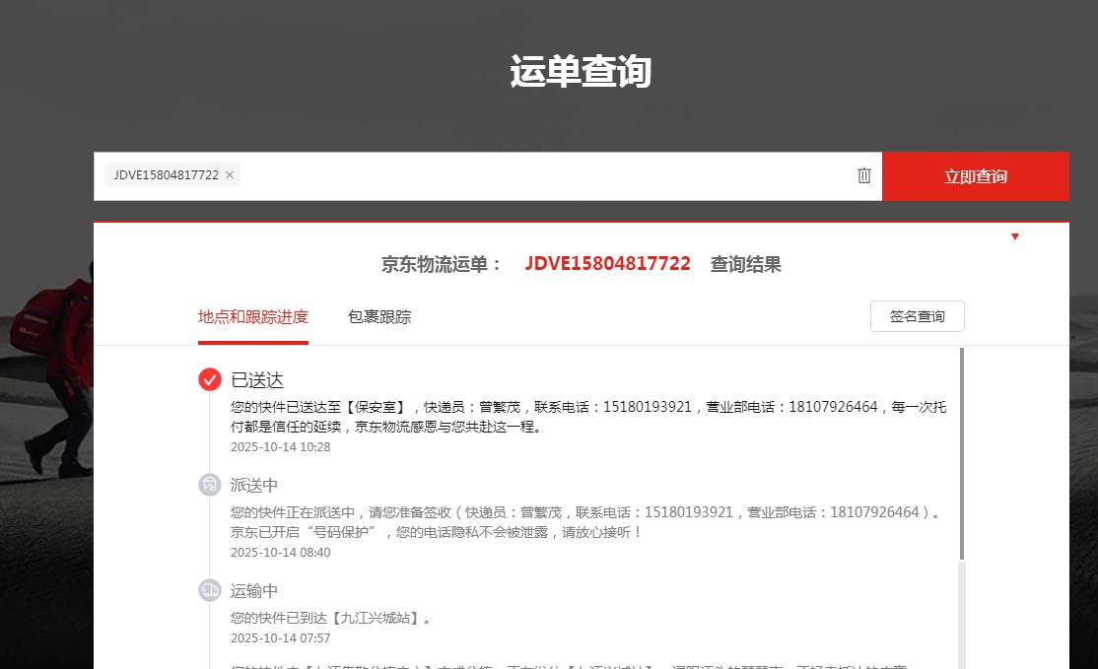The image size is (1098, 669).
Task: Focus the waybill number input field
Action: pos(542,175)
